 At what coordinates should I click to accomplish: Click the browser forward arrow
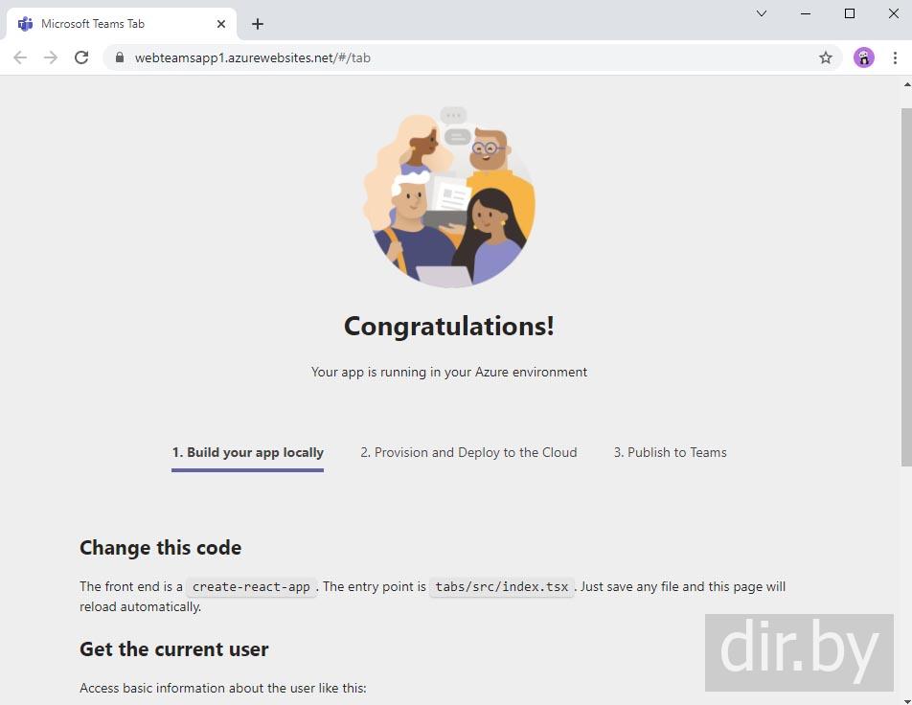(x=51, y=57)
